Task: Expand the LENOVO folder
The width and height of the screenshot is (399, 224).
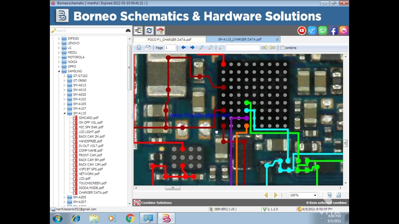Action: [59, 43]
